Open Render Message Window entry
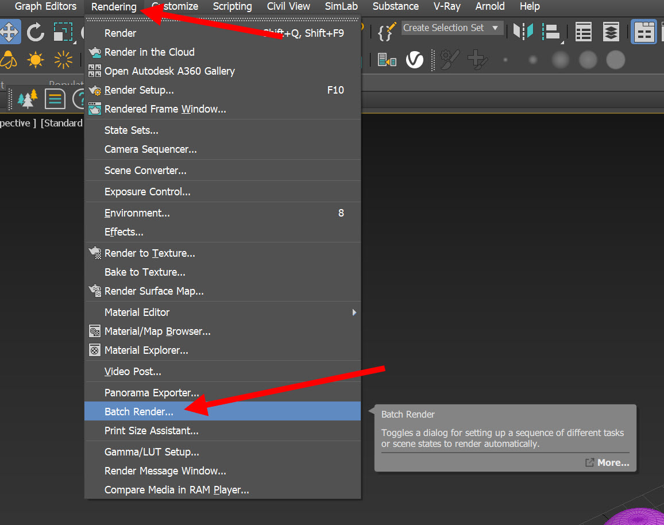This screenshot has width=664, height=525. pos(223,471)
